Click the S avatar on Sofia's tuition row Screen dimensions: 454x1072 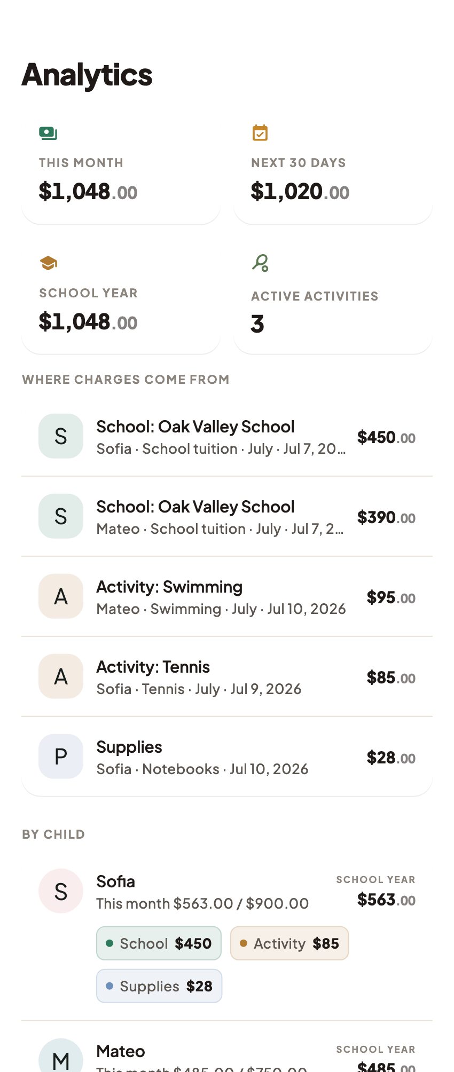point(61,436)
